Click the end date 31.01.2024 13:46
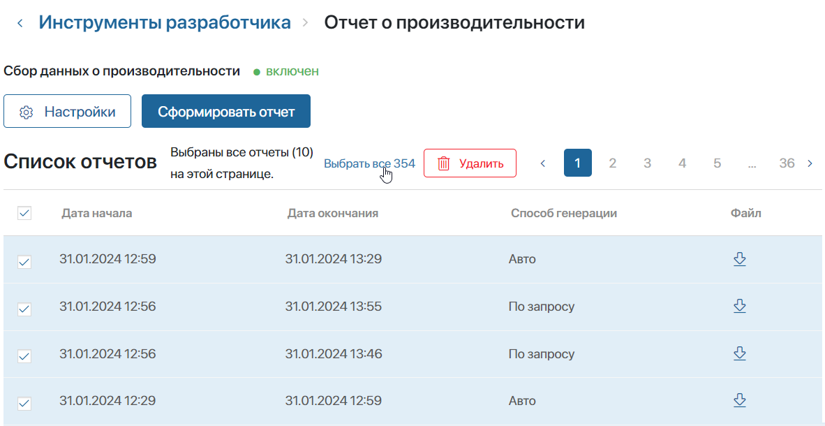 pos(334,354)
